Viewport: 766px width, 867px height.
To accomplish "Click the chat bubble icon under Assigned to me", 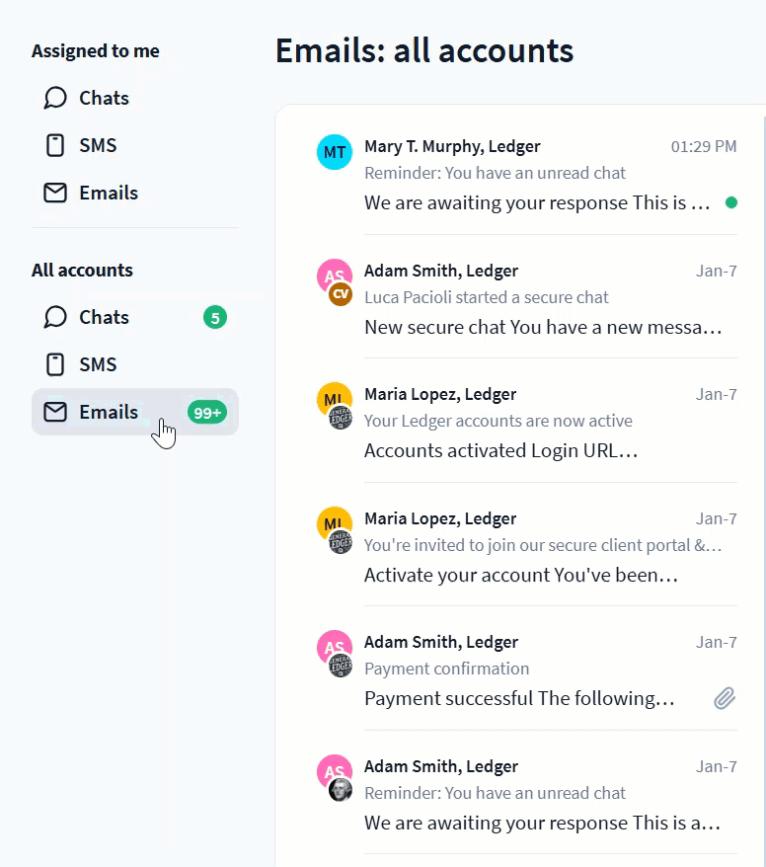I will (x=55, y=98).
